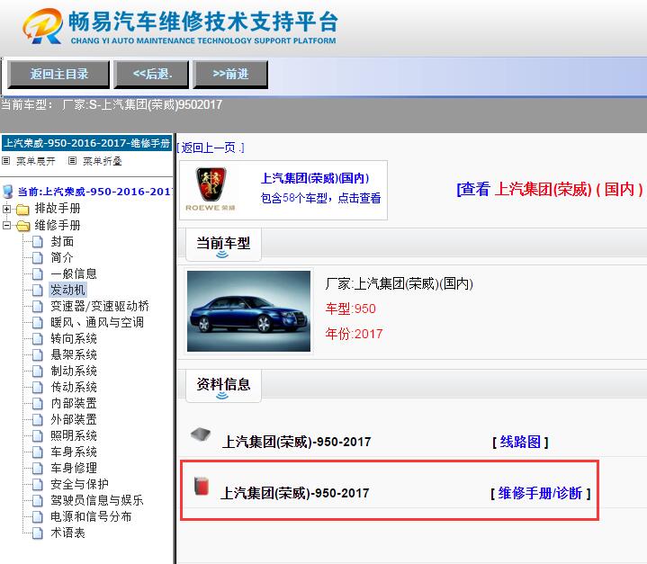The image size is (647, 564).
Task: Click the page icon next to 变速器/变速驱动桥
Action: 38,307
